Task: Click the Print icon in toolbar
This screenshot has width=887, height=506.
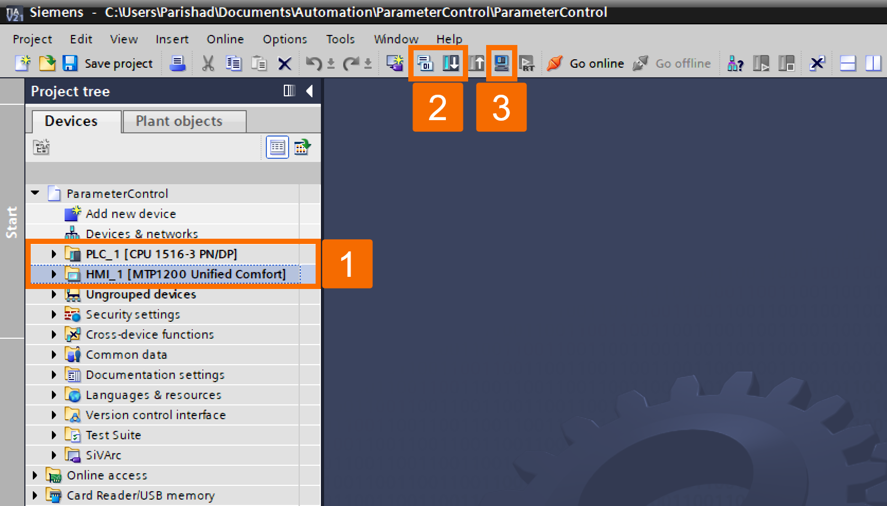Action: (177, 64)
